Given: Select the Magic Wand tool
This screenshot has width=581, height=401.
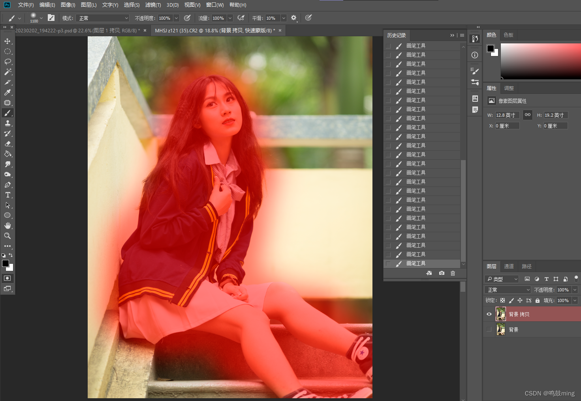Looking at the screenshot, I should tap(8, 72).
